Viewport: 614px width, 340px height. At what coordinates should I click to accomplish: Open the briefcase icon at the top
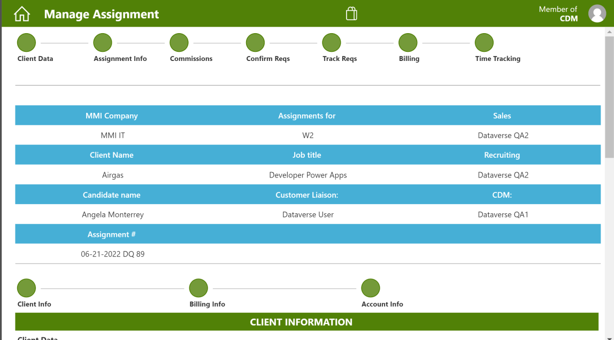point(351,13)
